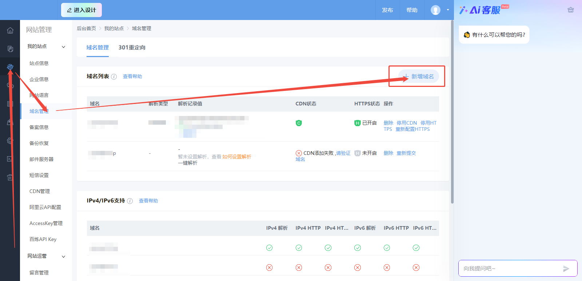582x281 pixels.
Task: Click the 向我提问吧 chat input field
Action: point(518,268)
